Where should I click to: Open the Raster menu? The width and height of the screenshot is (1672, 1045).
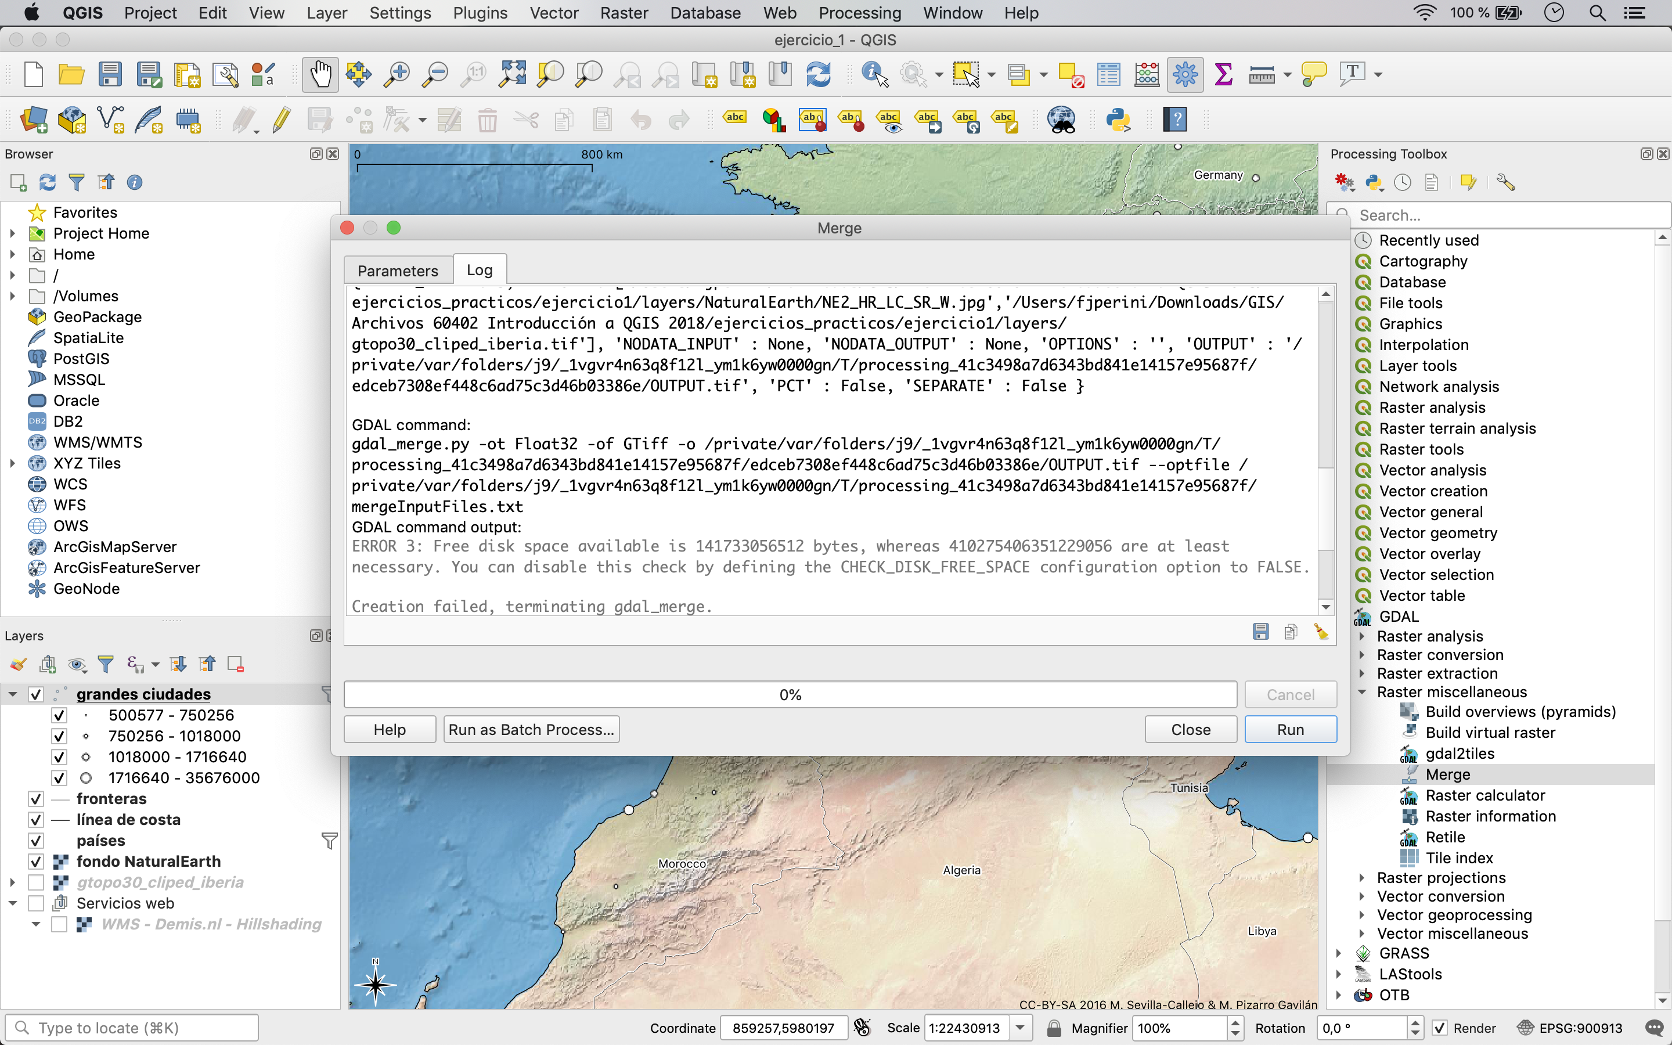coord(623,12)
